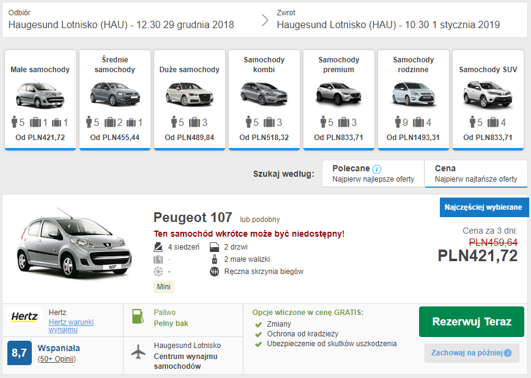Sort by Polecane tab
Image resolution: width=531 pixels, height=378 pixels.
373,174
